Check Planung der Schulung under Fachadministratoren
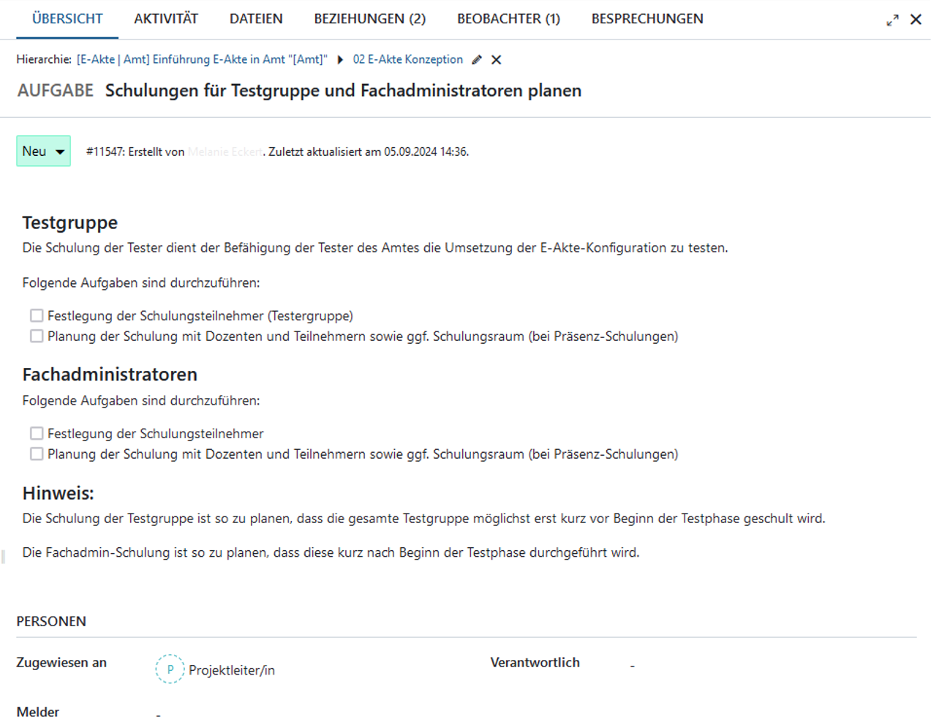Screen dimensions: 931x725 (x=36, y=454)
